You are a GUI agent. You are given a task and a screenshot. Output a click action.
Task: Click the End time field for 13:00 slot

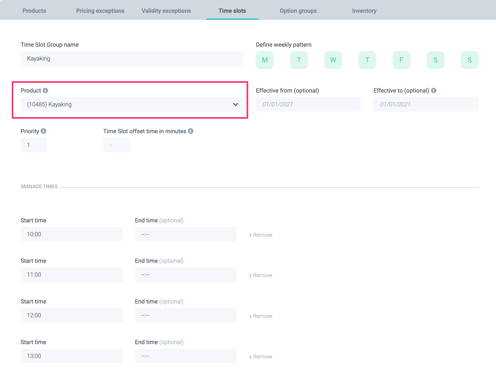(x=186, y=356)
